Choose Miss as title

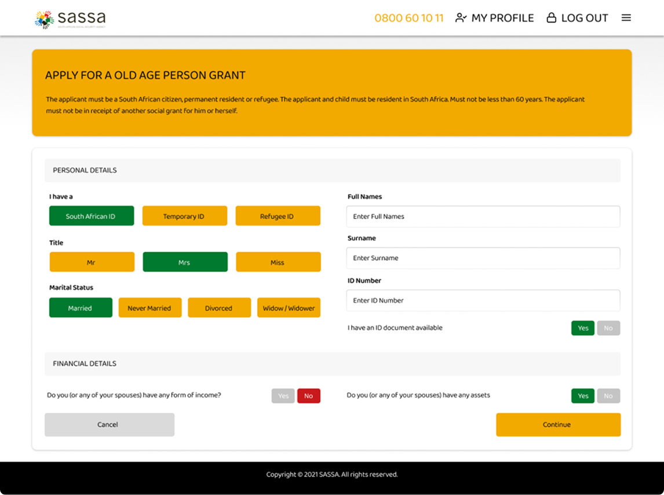tap(278, 262)
